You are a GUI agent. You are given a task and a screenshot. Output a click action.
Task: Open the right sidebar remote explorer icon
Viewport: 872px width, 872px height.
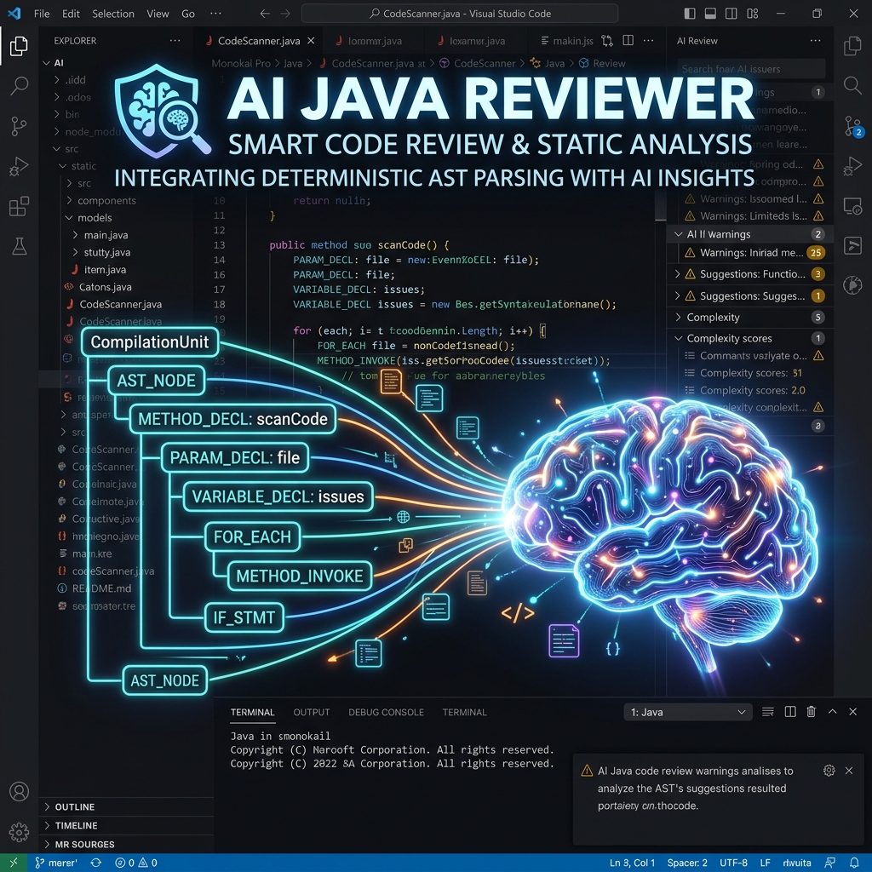click(852, 206)
